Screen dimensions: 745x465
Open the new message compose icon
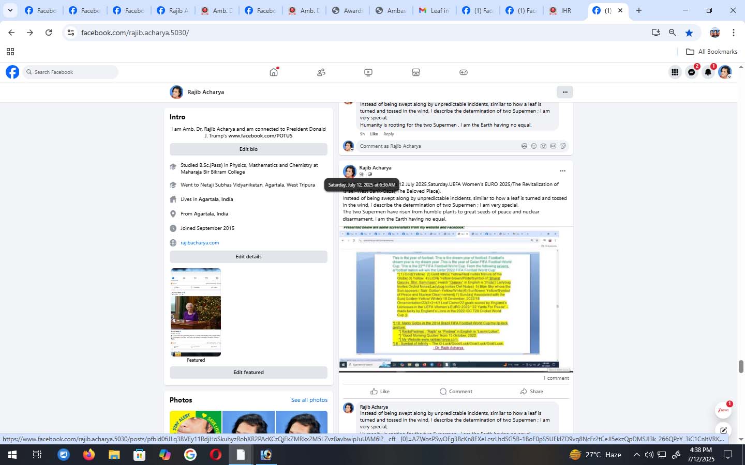point(723,430)
